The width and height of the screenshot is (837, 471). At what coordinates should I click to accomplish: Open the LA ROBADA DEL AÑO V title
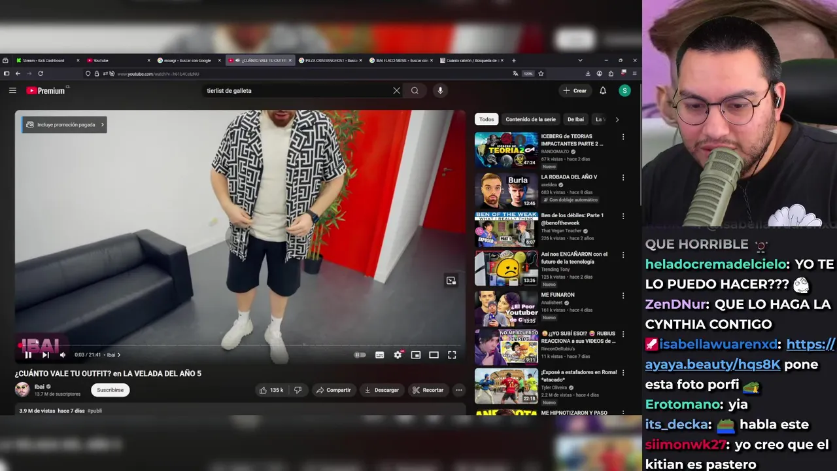point(569,177)
